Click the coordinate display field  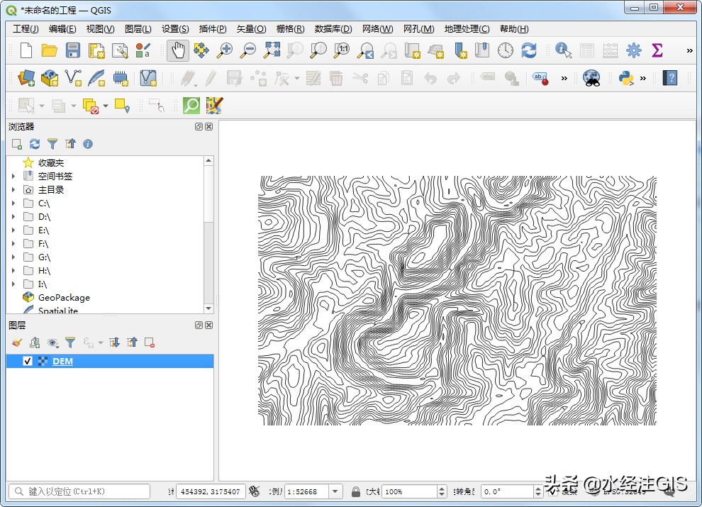click(211, 491)
